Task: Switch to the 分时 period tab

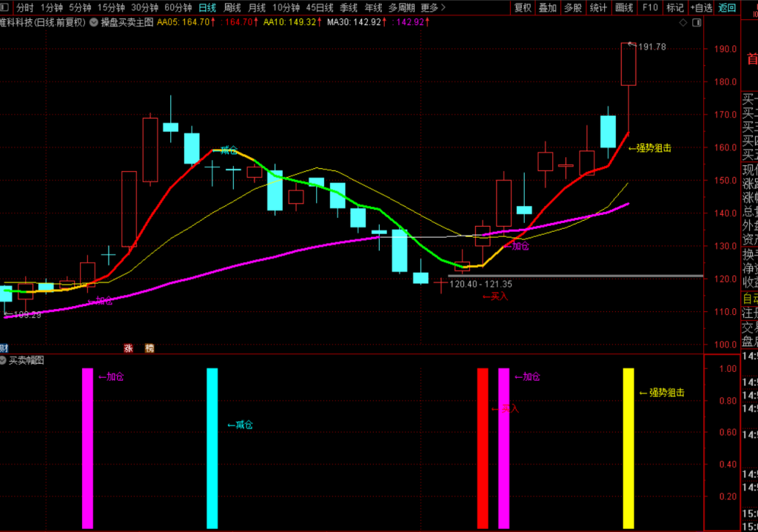Action: tap(24, 7)
